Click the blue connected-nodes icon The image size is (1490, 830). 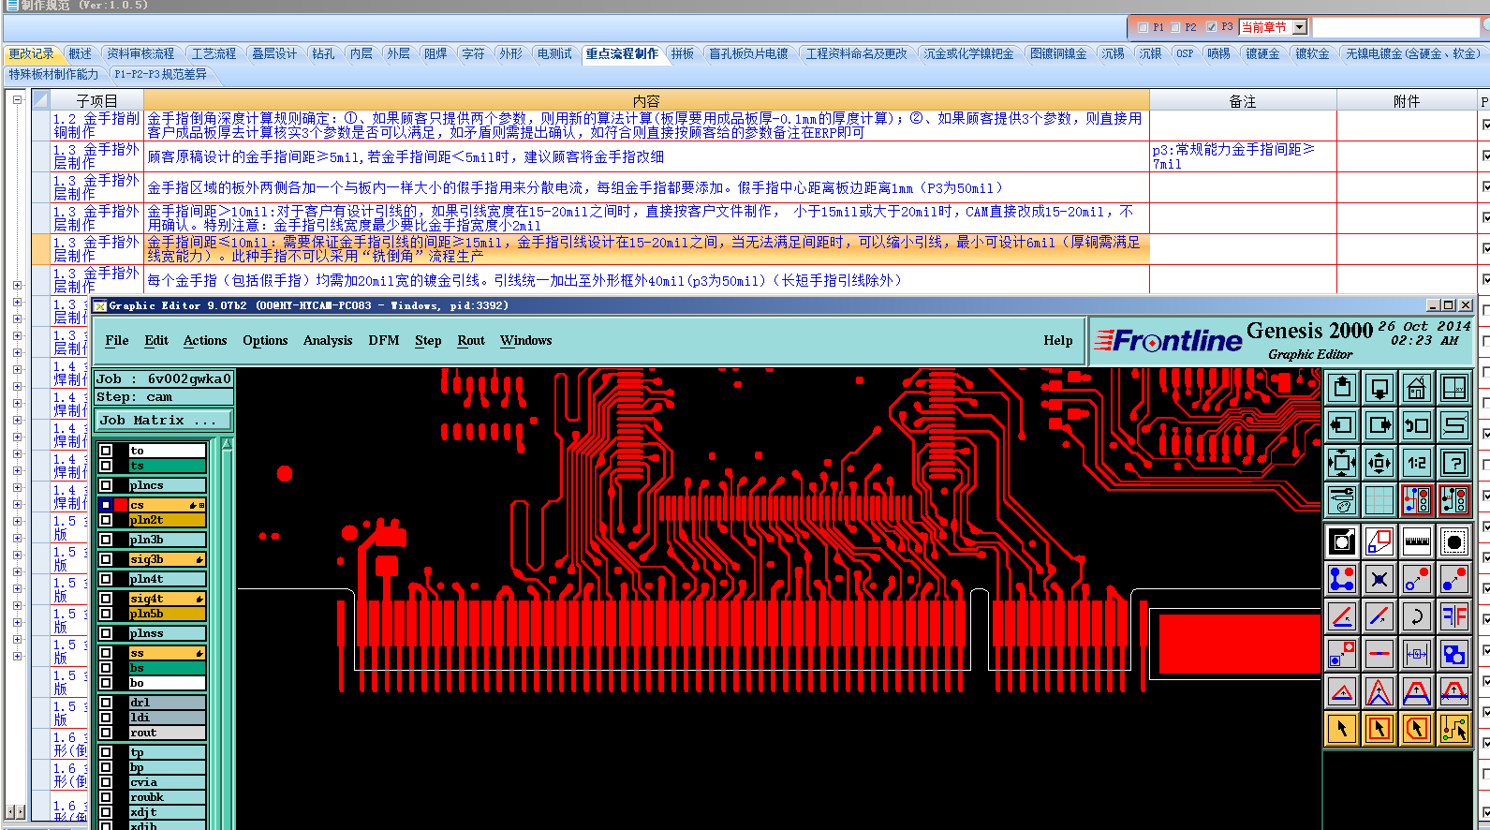[x=1342, y=579]
